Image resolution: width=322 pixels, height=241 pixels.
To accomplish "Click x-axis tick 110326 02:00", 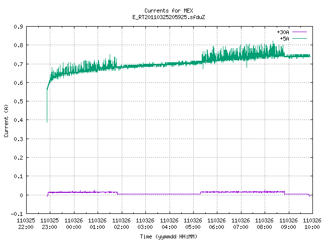I will tap(122, 224).
